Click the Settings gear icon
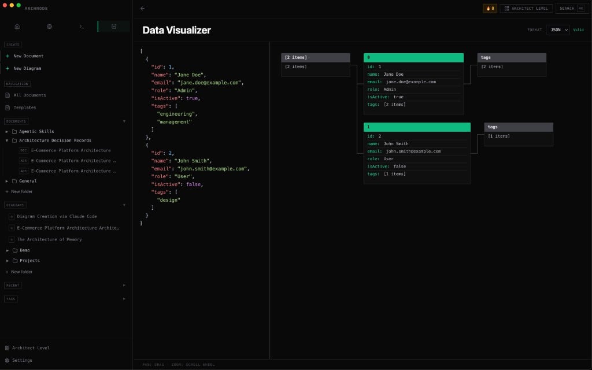Screen dimensions: 592x370 (7, 360)
